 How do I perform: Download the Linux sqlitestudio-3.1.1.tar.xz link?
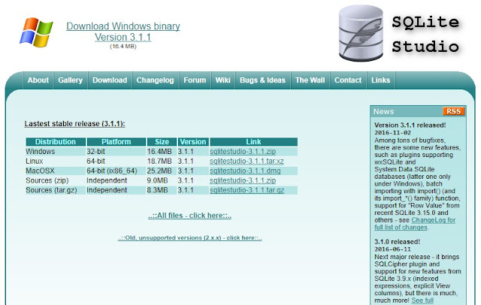[247, 162]
